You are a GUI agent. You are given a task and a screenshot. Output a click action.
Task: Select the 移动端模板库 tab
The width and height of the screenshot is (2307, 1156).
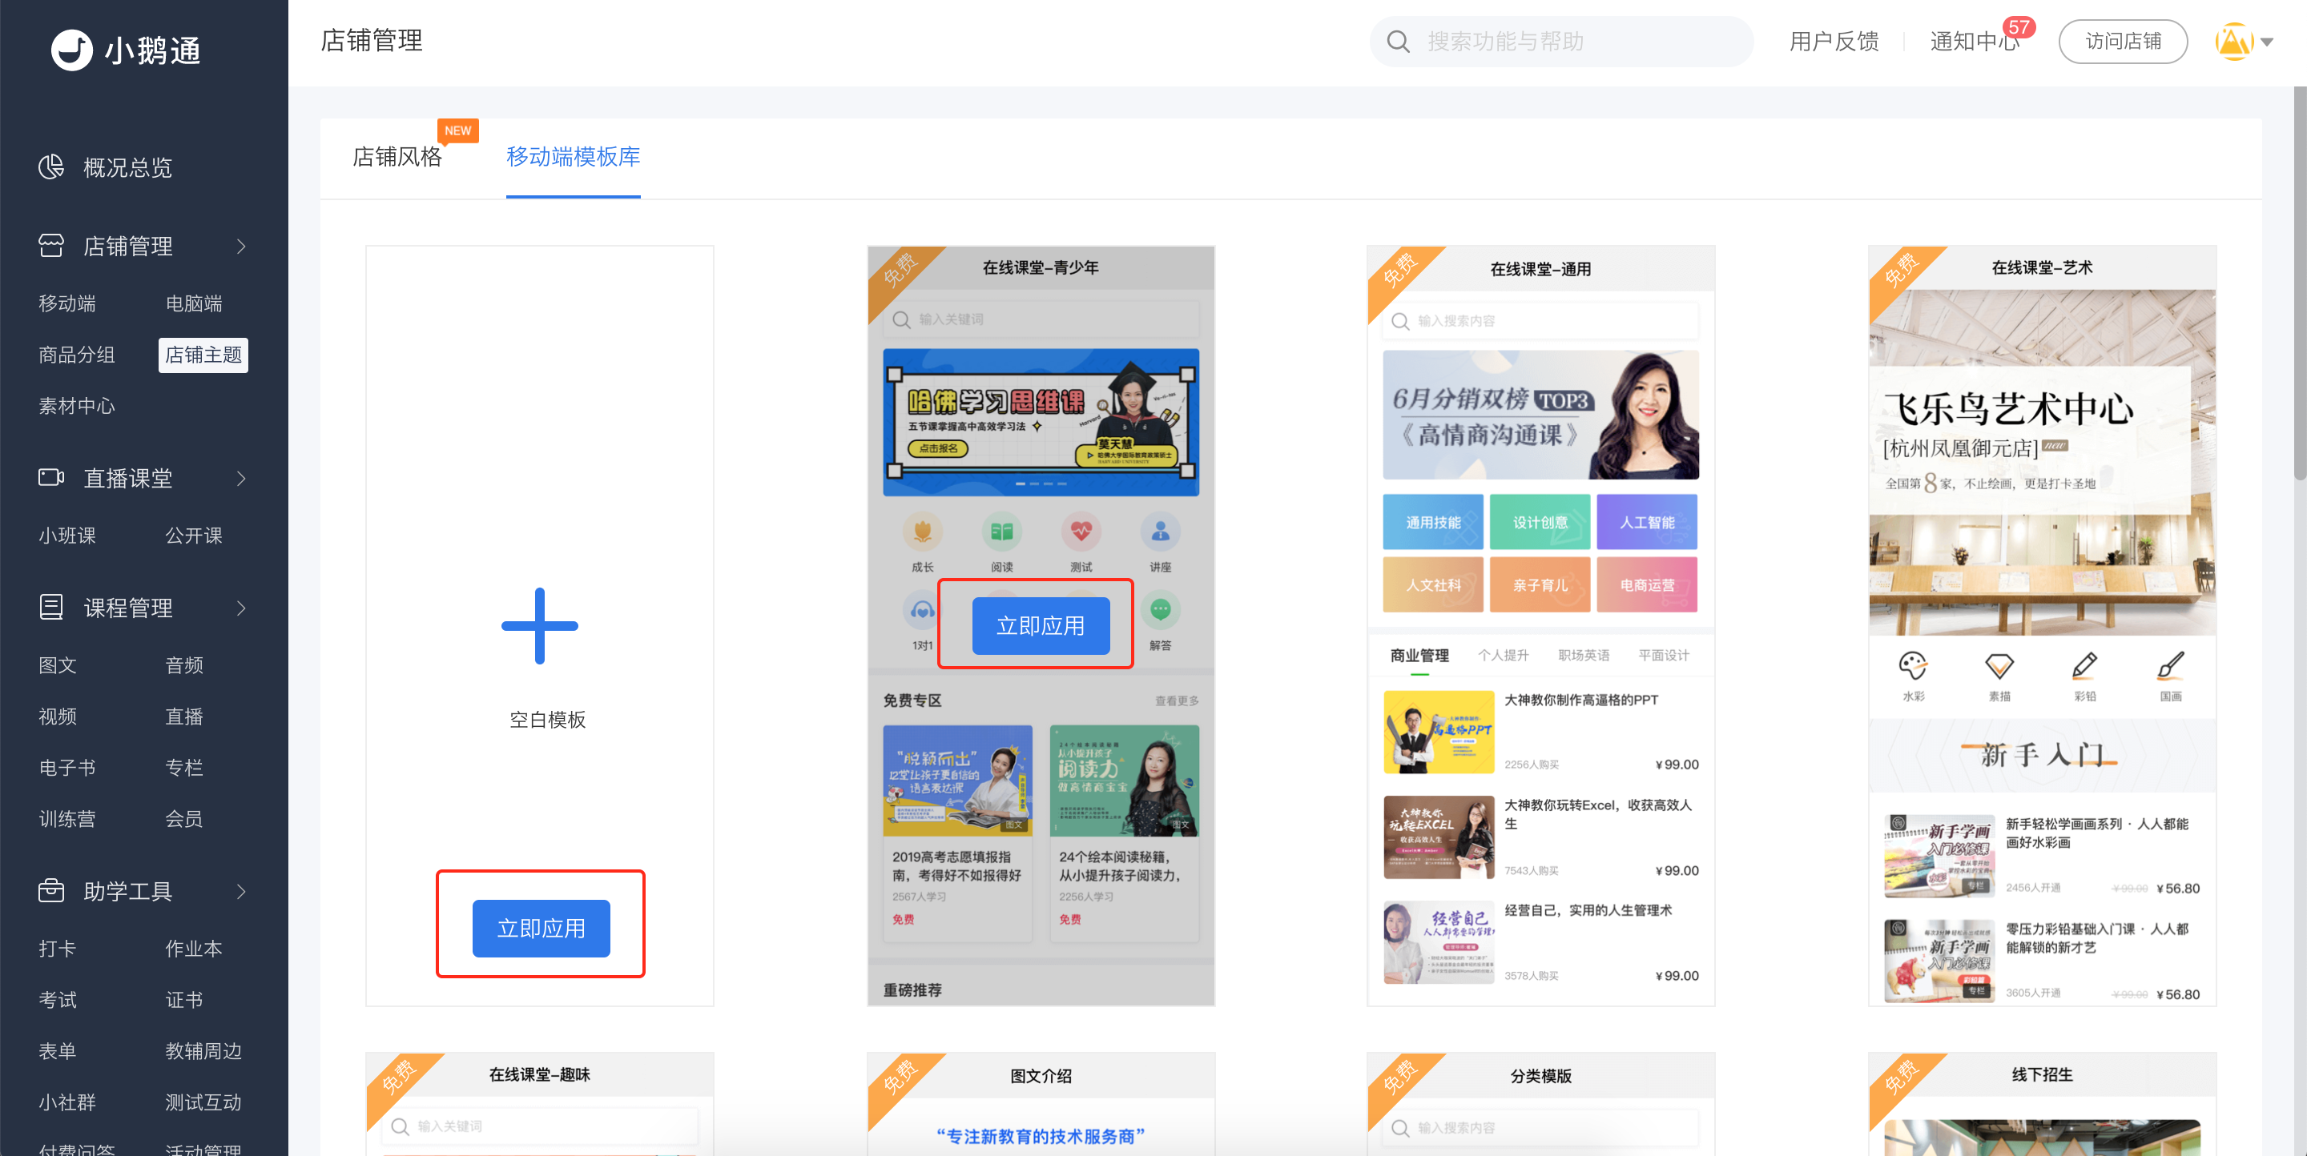coord(574,157)
